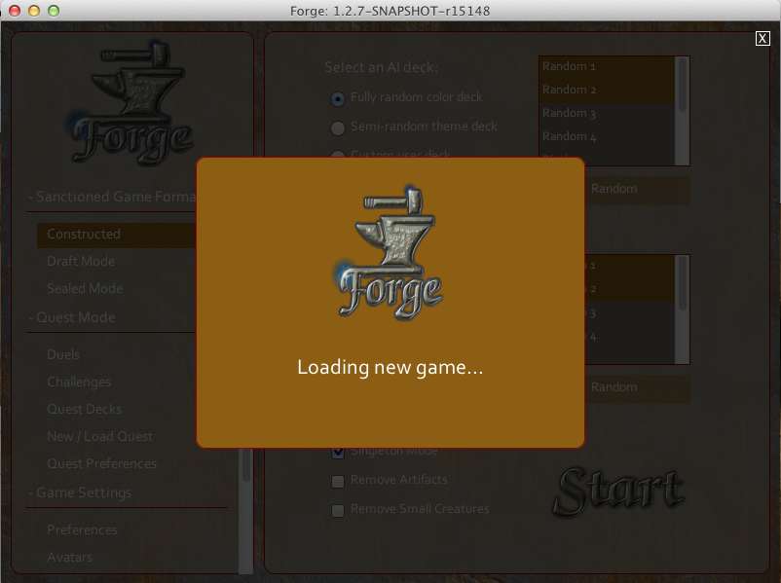Select Sealed Mode in the sidebar
This screenshot has height=583, width=781.
click(85, 289)
